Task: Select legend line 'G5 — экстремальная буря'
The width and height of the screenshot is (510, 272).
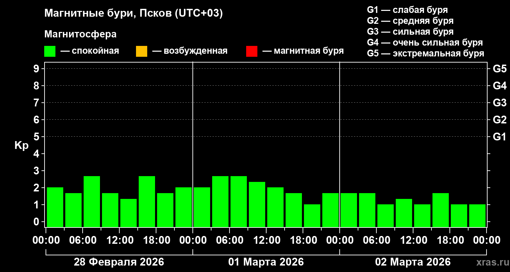Action: (426, 53)
